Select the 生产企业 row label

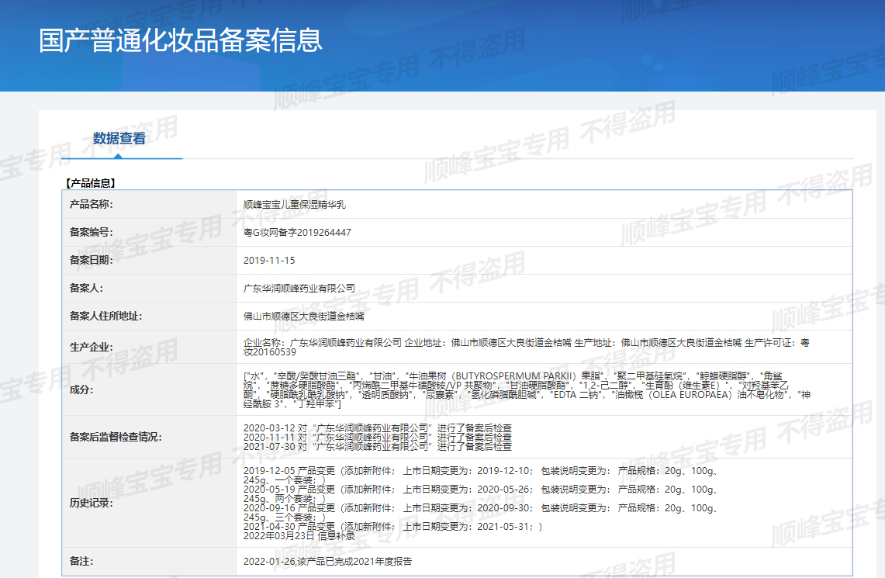click(92, 347)
